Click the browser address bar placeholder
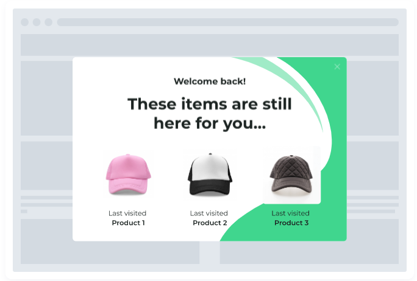The height and width of the screenshot is (281, 417). click(227, 22)
